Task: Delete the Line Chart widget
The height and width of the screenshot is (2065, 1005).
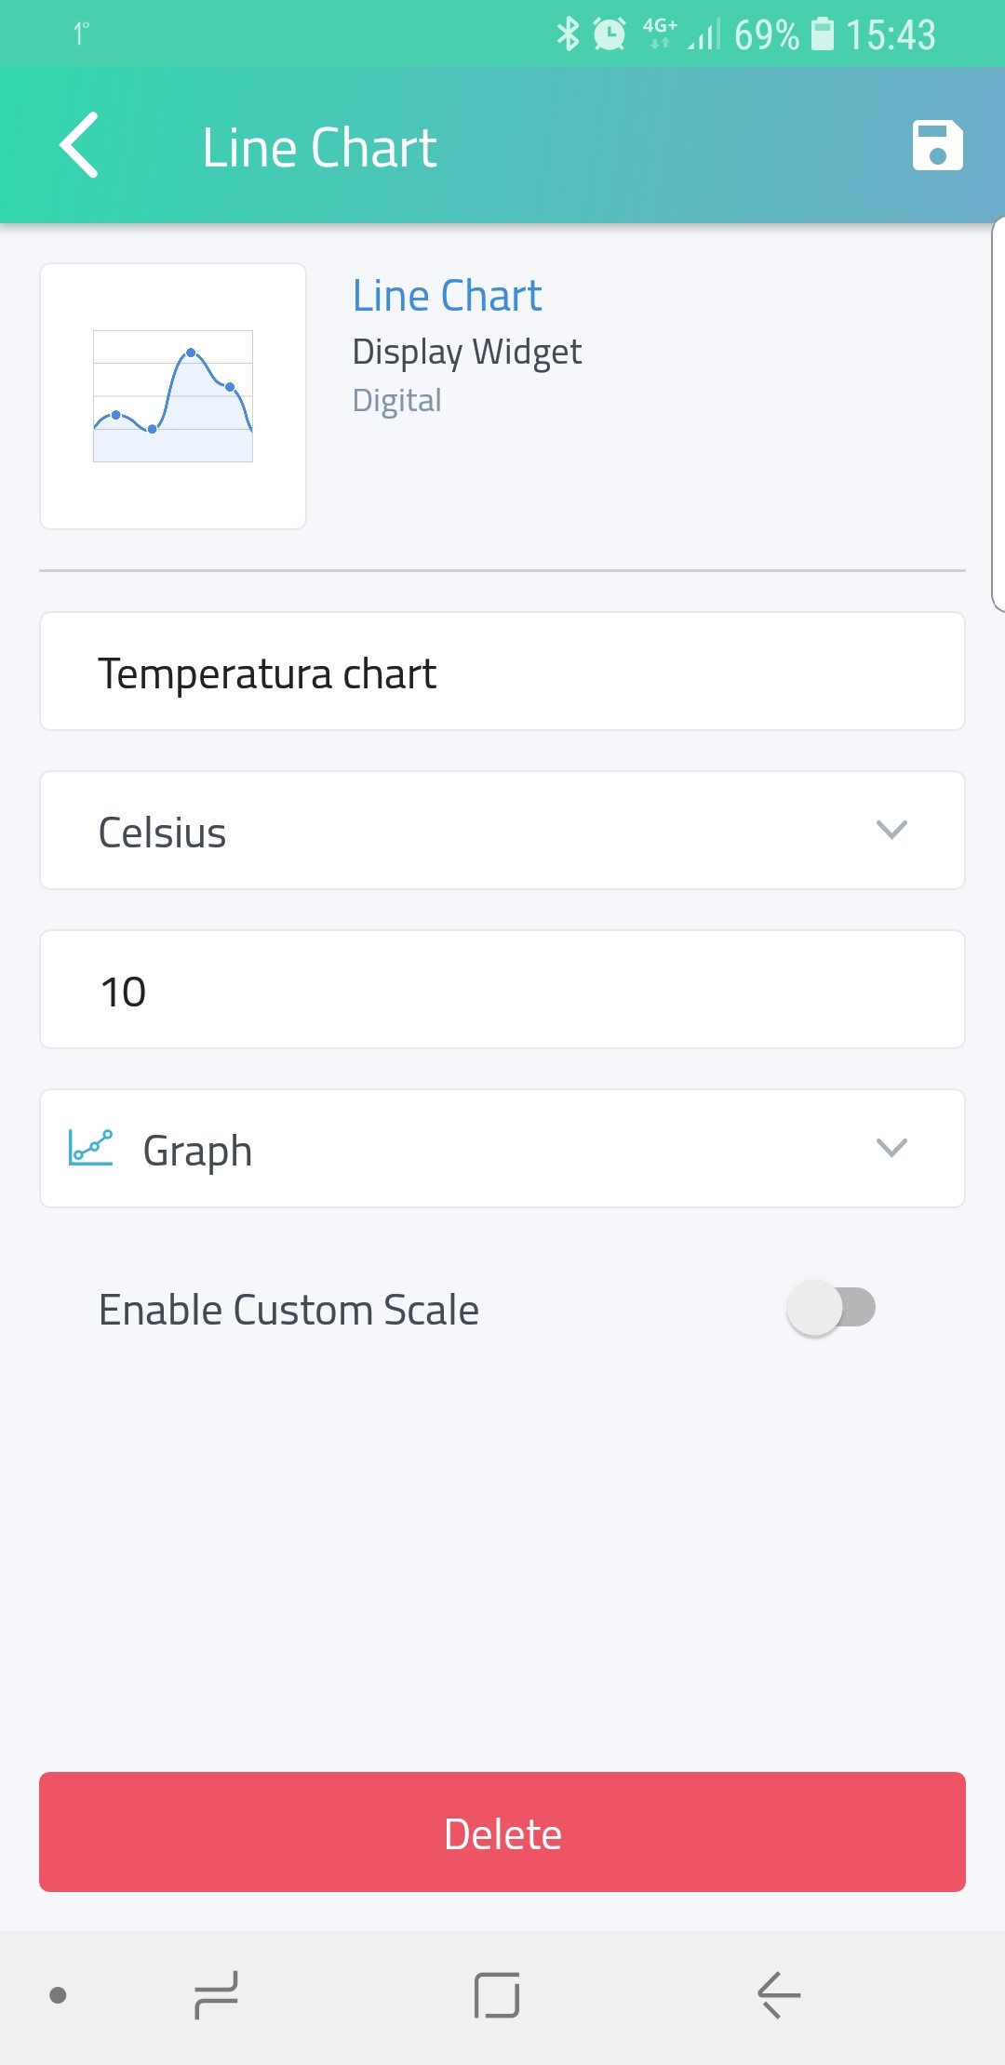Action: point(502,1832)
